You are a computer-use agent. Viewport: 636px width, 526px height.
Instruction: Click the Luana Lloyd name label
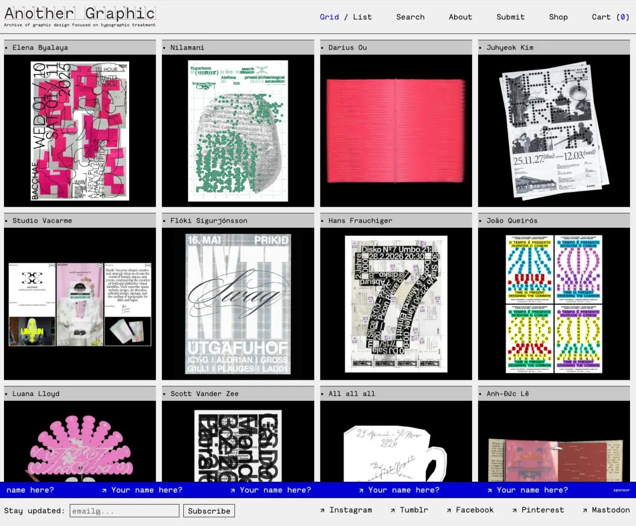point(36,394)
